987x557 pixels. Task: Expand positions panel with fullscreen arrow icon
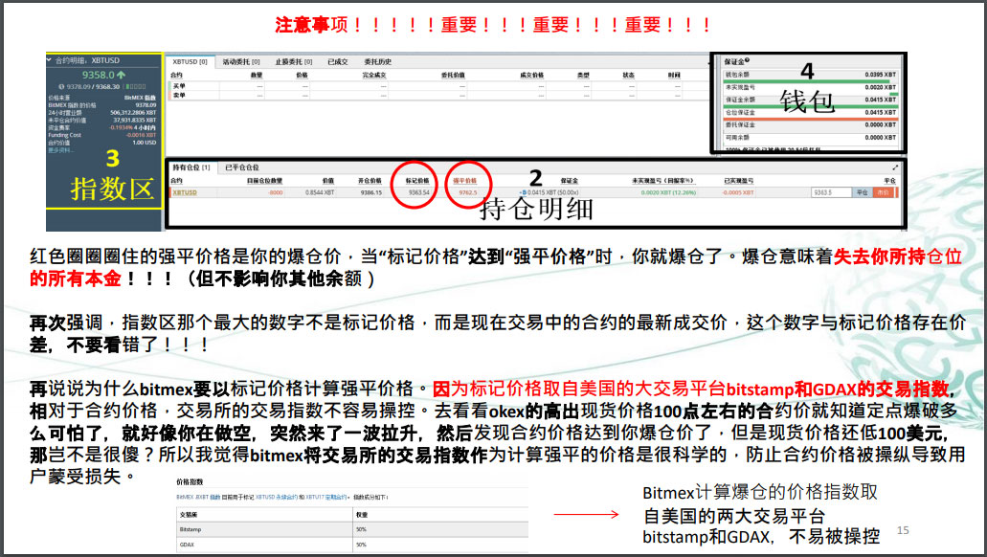tap(895, 168)
